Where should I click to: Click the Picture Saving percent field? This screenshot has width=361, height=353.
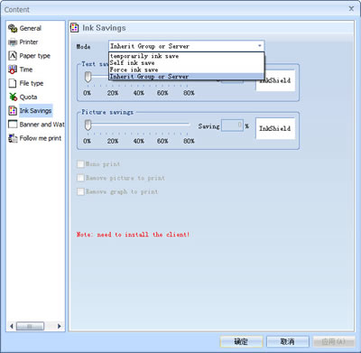point(232,125)
